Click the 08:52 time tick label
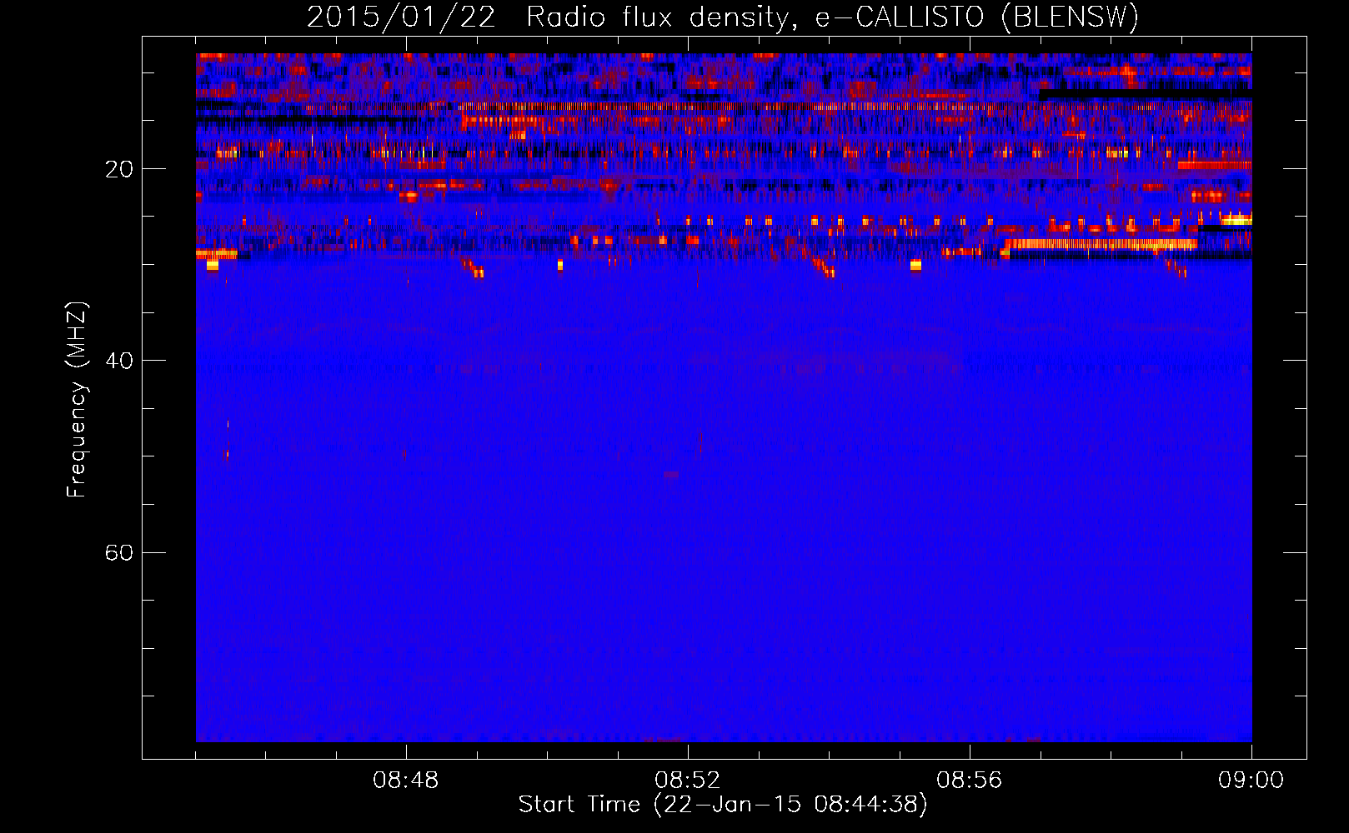 (688, 781)
